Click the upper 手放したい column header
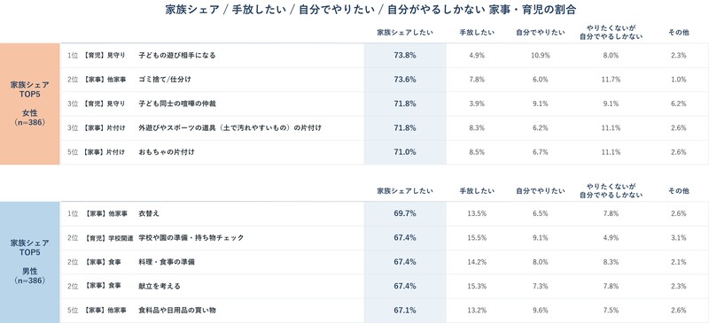Viewport: 709px width, 323px height. point(477,33)
